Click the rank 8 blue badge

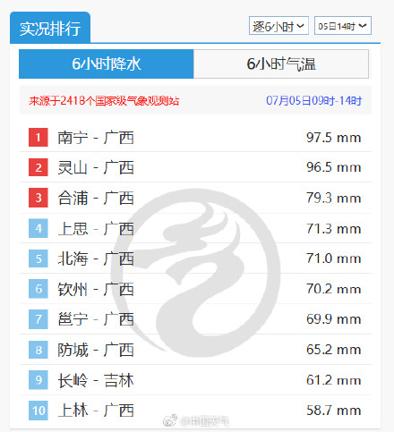pyautogui.click(x=39, y=350)
